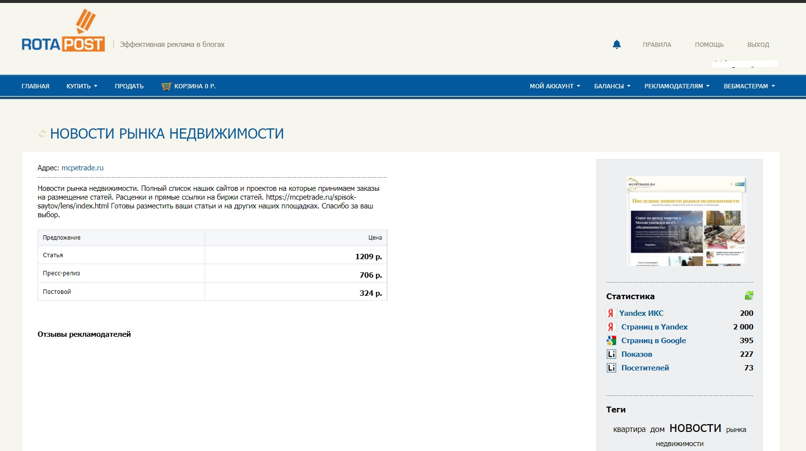Click the Google pages value 395

(x=746, y=341)
